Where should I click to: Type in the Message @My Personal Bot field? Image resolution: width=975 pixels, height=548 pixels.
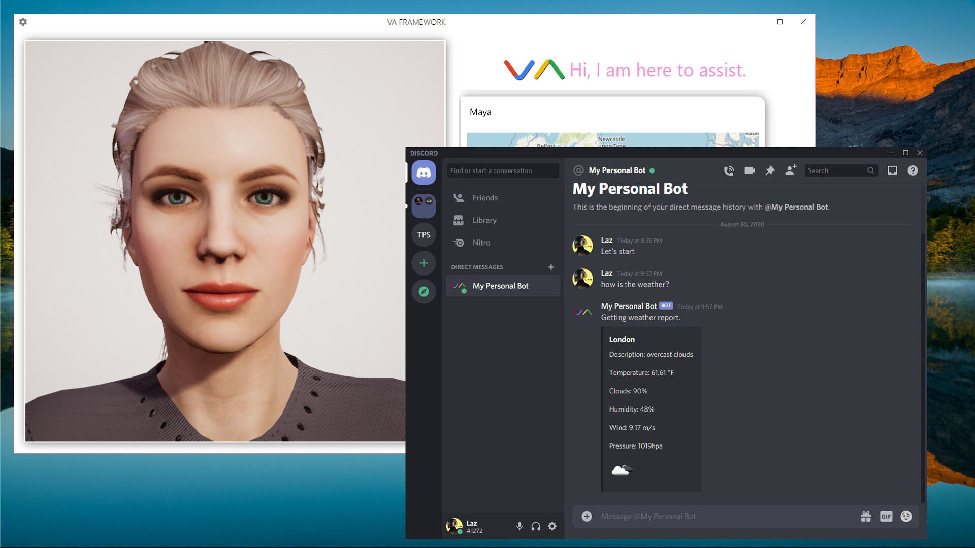pyautogui.click(x=711, y=516)
